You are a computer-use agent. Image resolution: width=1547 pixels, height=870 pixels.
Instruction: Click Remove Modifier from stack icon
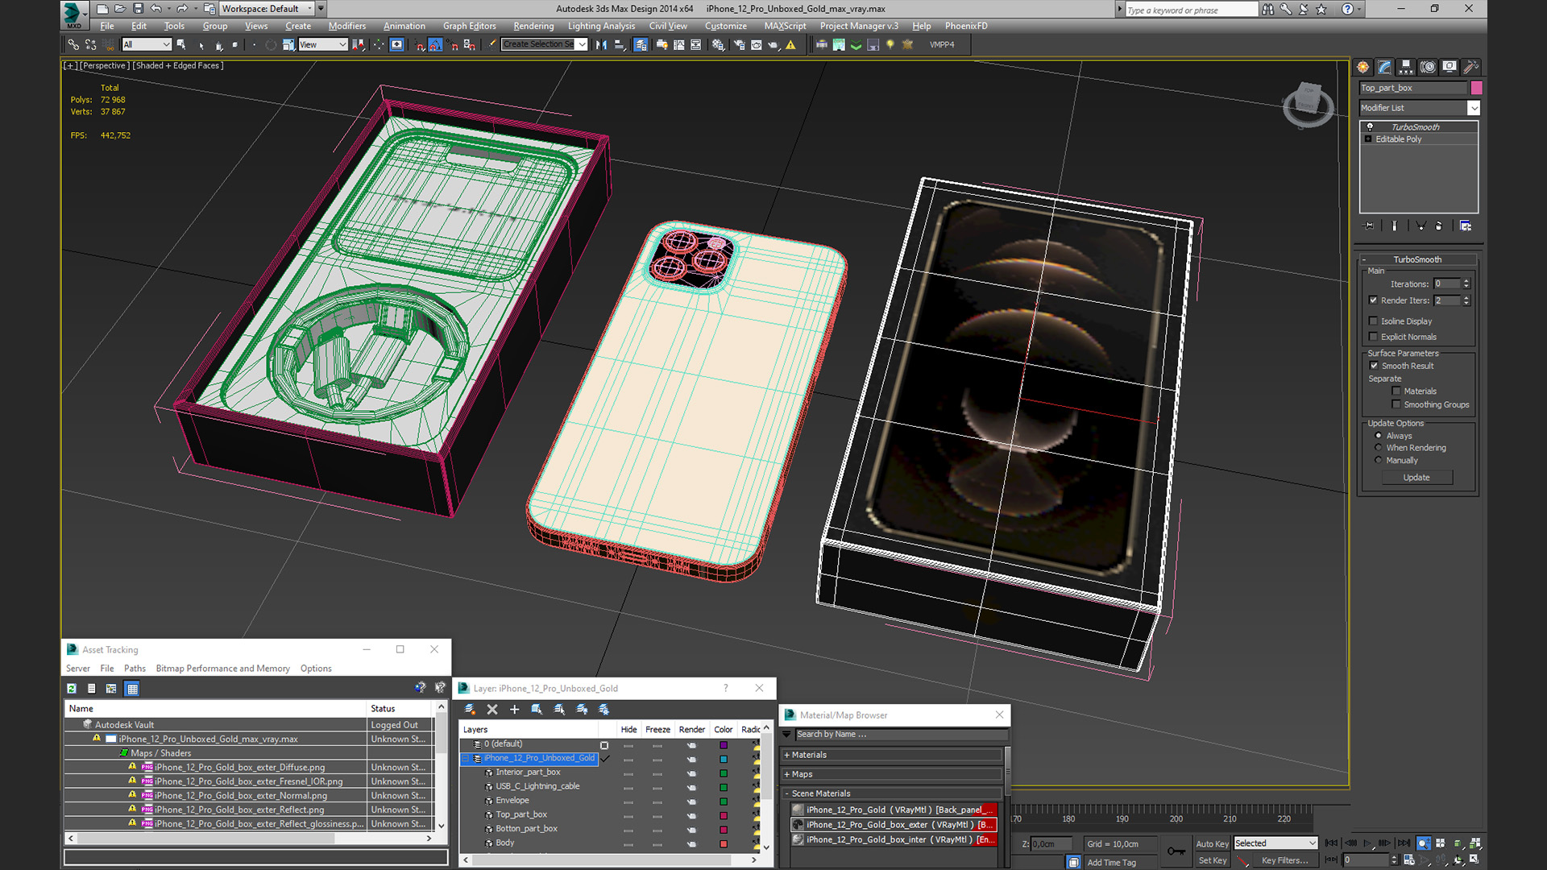(1439, 226)
